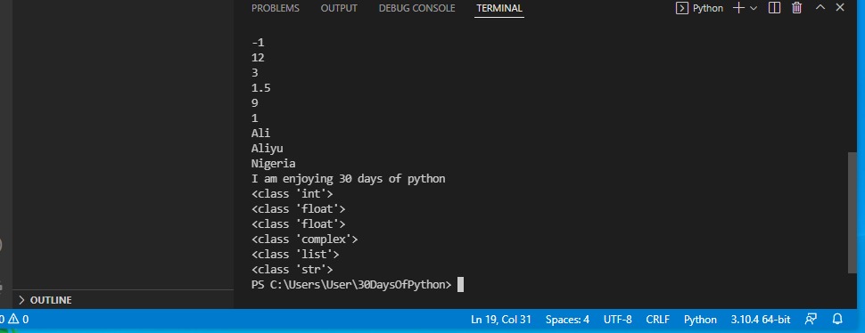Image resolution: width=865 pixels, height=333 pixels.
Task: Change CRLF end of line sequence
Action: pyautogui.click(x=657, y=320)
